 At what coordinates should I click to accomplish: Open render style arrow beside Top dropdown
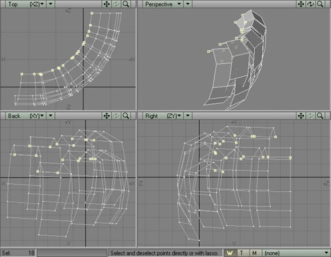pyautogui.click(x=51, y=4)
